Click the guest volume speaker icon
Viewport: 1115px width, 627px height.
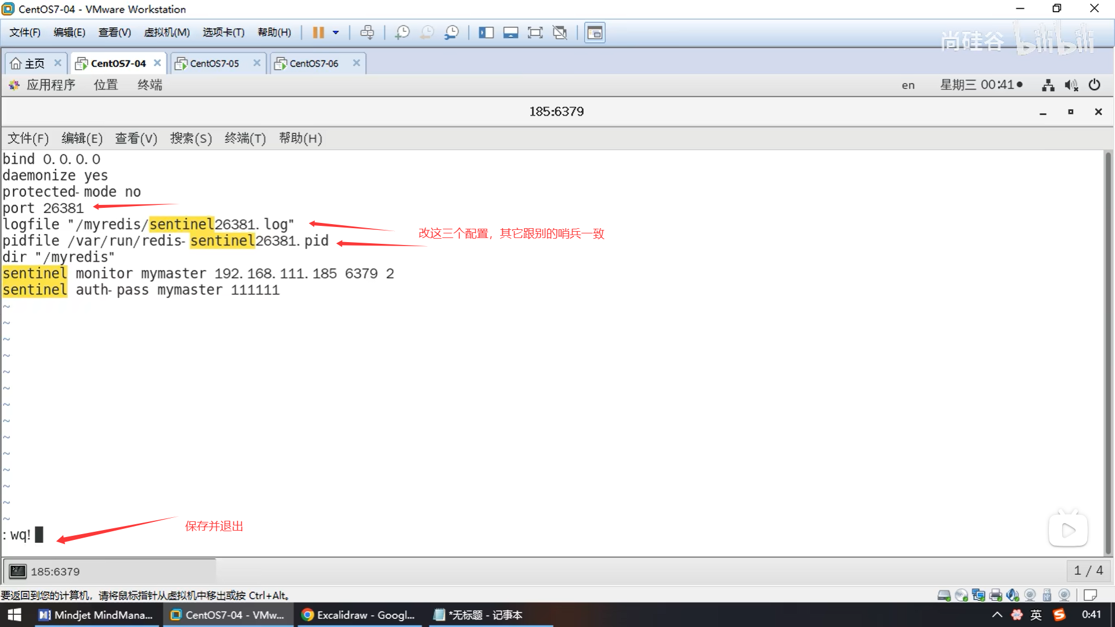click(1071, 85)
